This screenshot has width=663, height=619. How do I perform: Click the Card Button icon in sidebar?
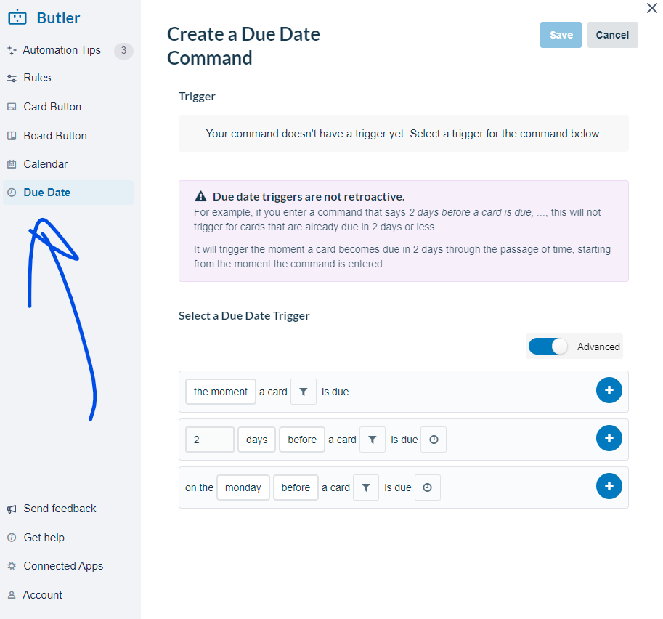12,107
